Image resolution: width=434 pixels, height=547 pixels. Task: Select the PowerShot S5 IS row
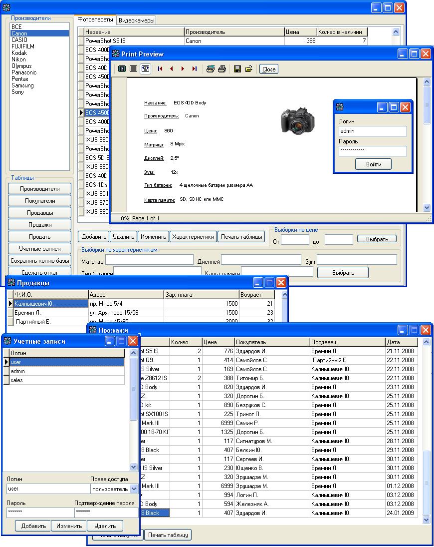click(223, 41)
